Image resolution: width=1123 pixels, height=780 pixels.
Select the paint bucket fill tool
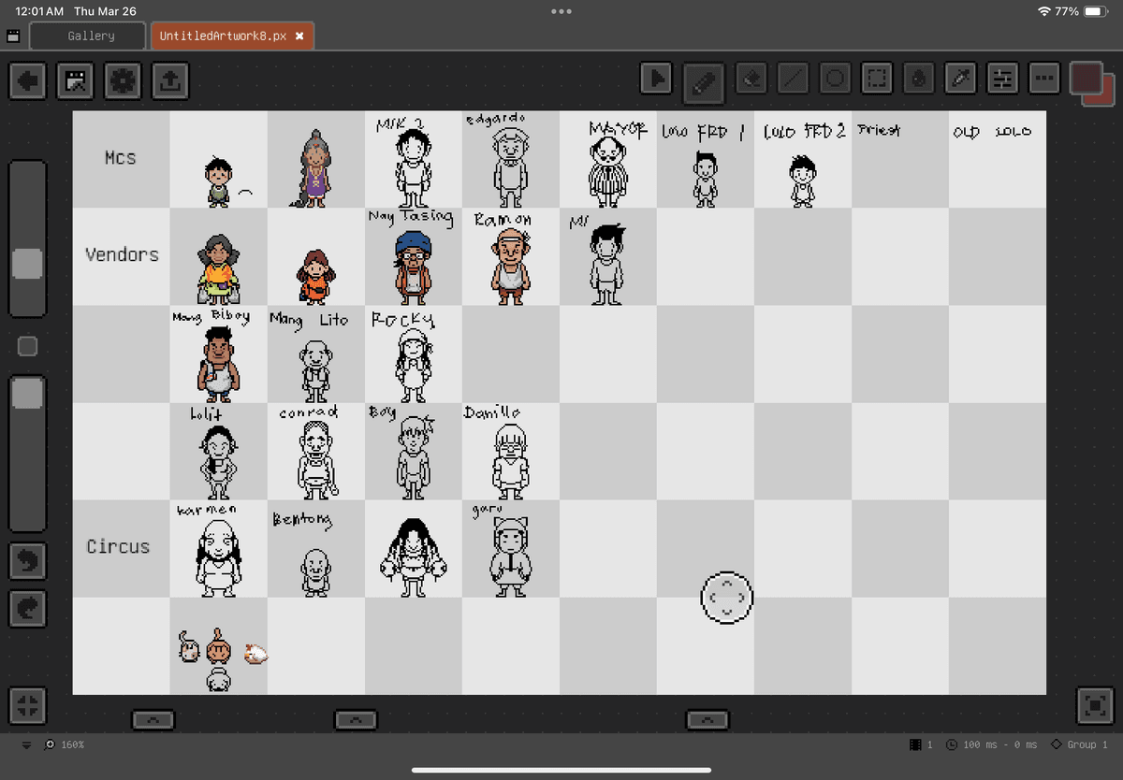919,80
